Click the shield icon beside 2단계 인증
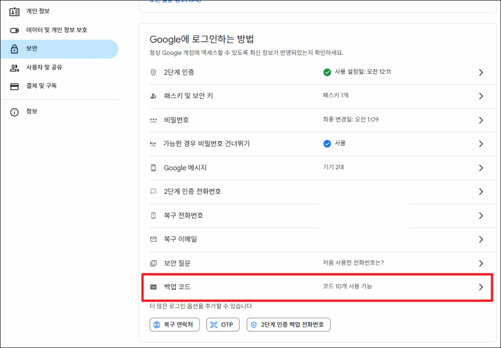 click(x=153, y=72)
